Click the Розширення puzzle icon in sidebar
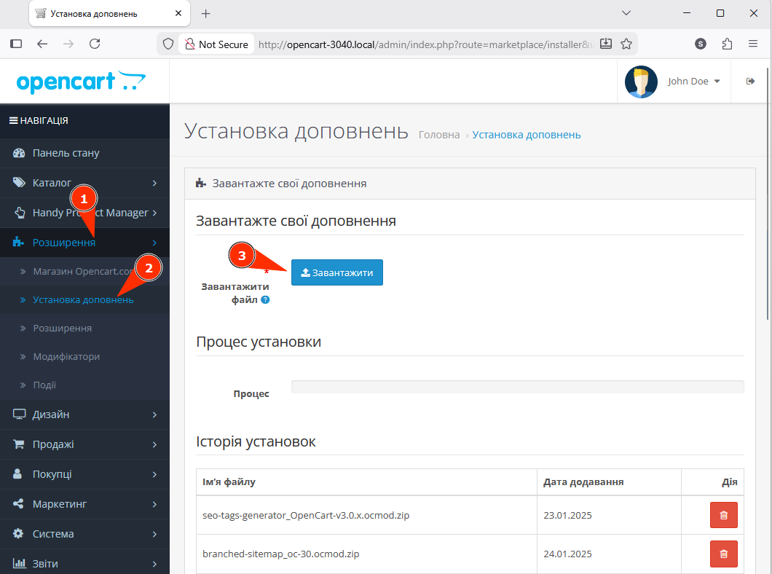772x574 pixels. [x=18, y=242]
